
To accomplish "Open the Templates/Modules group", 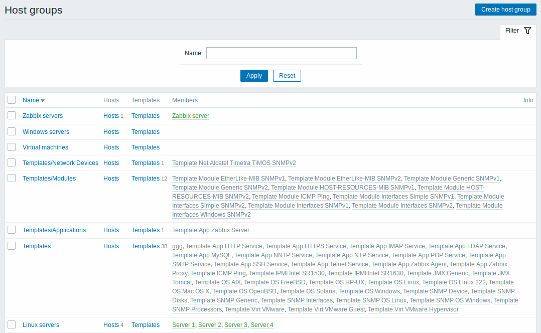I will pos(49,178).
